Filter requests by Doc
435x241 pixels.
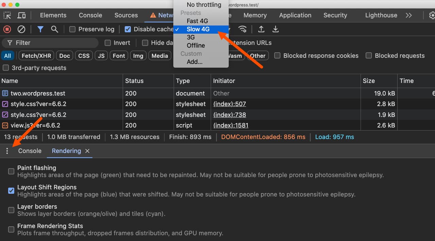tap(65, 56)
